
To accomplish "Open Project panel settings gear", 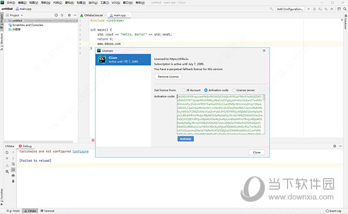I will [69, 15].
